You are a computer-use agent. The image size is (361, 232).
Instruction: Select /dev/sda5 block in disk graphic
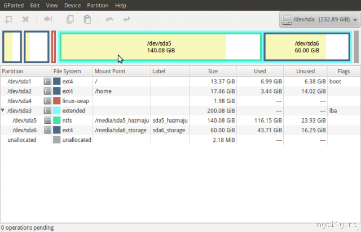click(161, 47)
